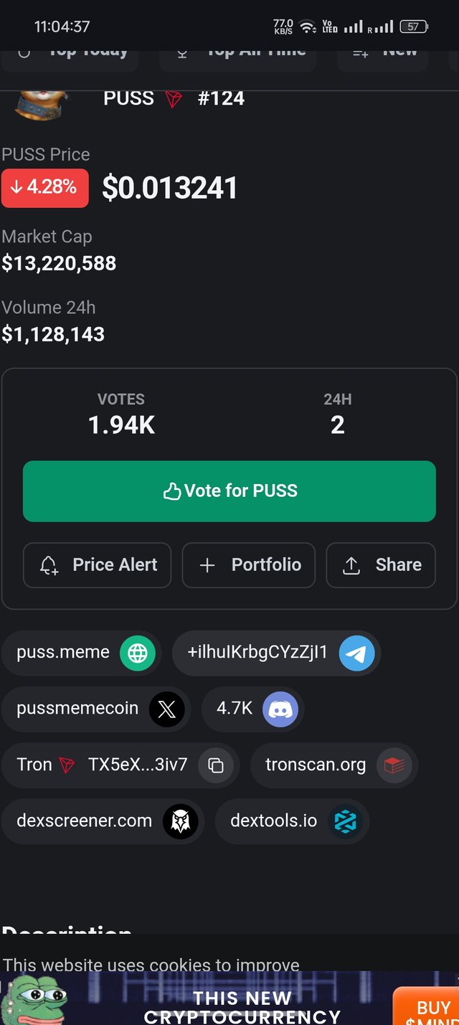This screenshot has height=1025, width=459.
Task: Add PUSS to Portfolio
Action: (249, 565)
